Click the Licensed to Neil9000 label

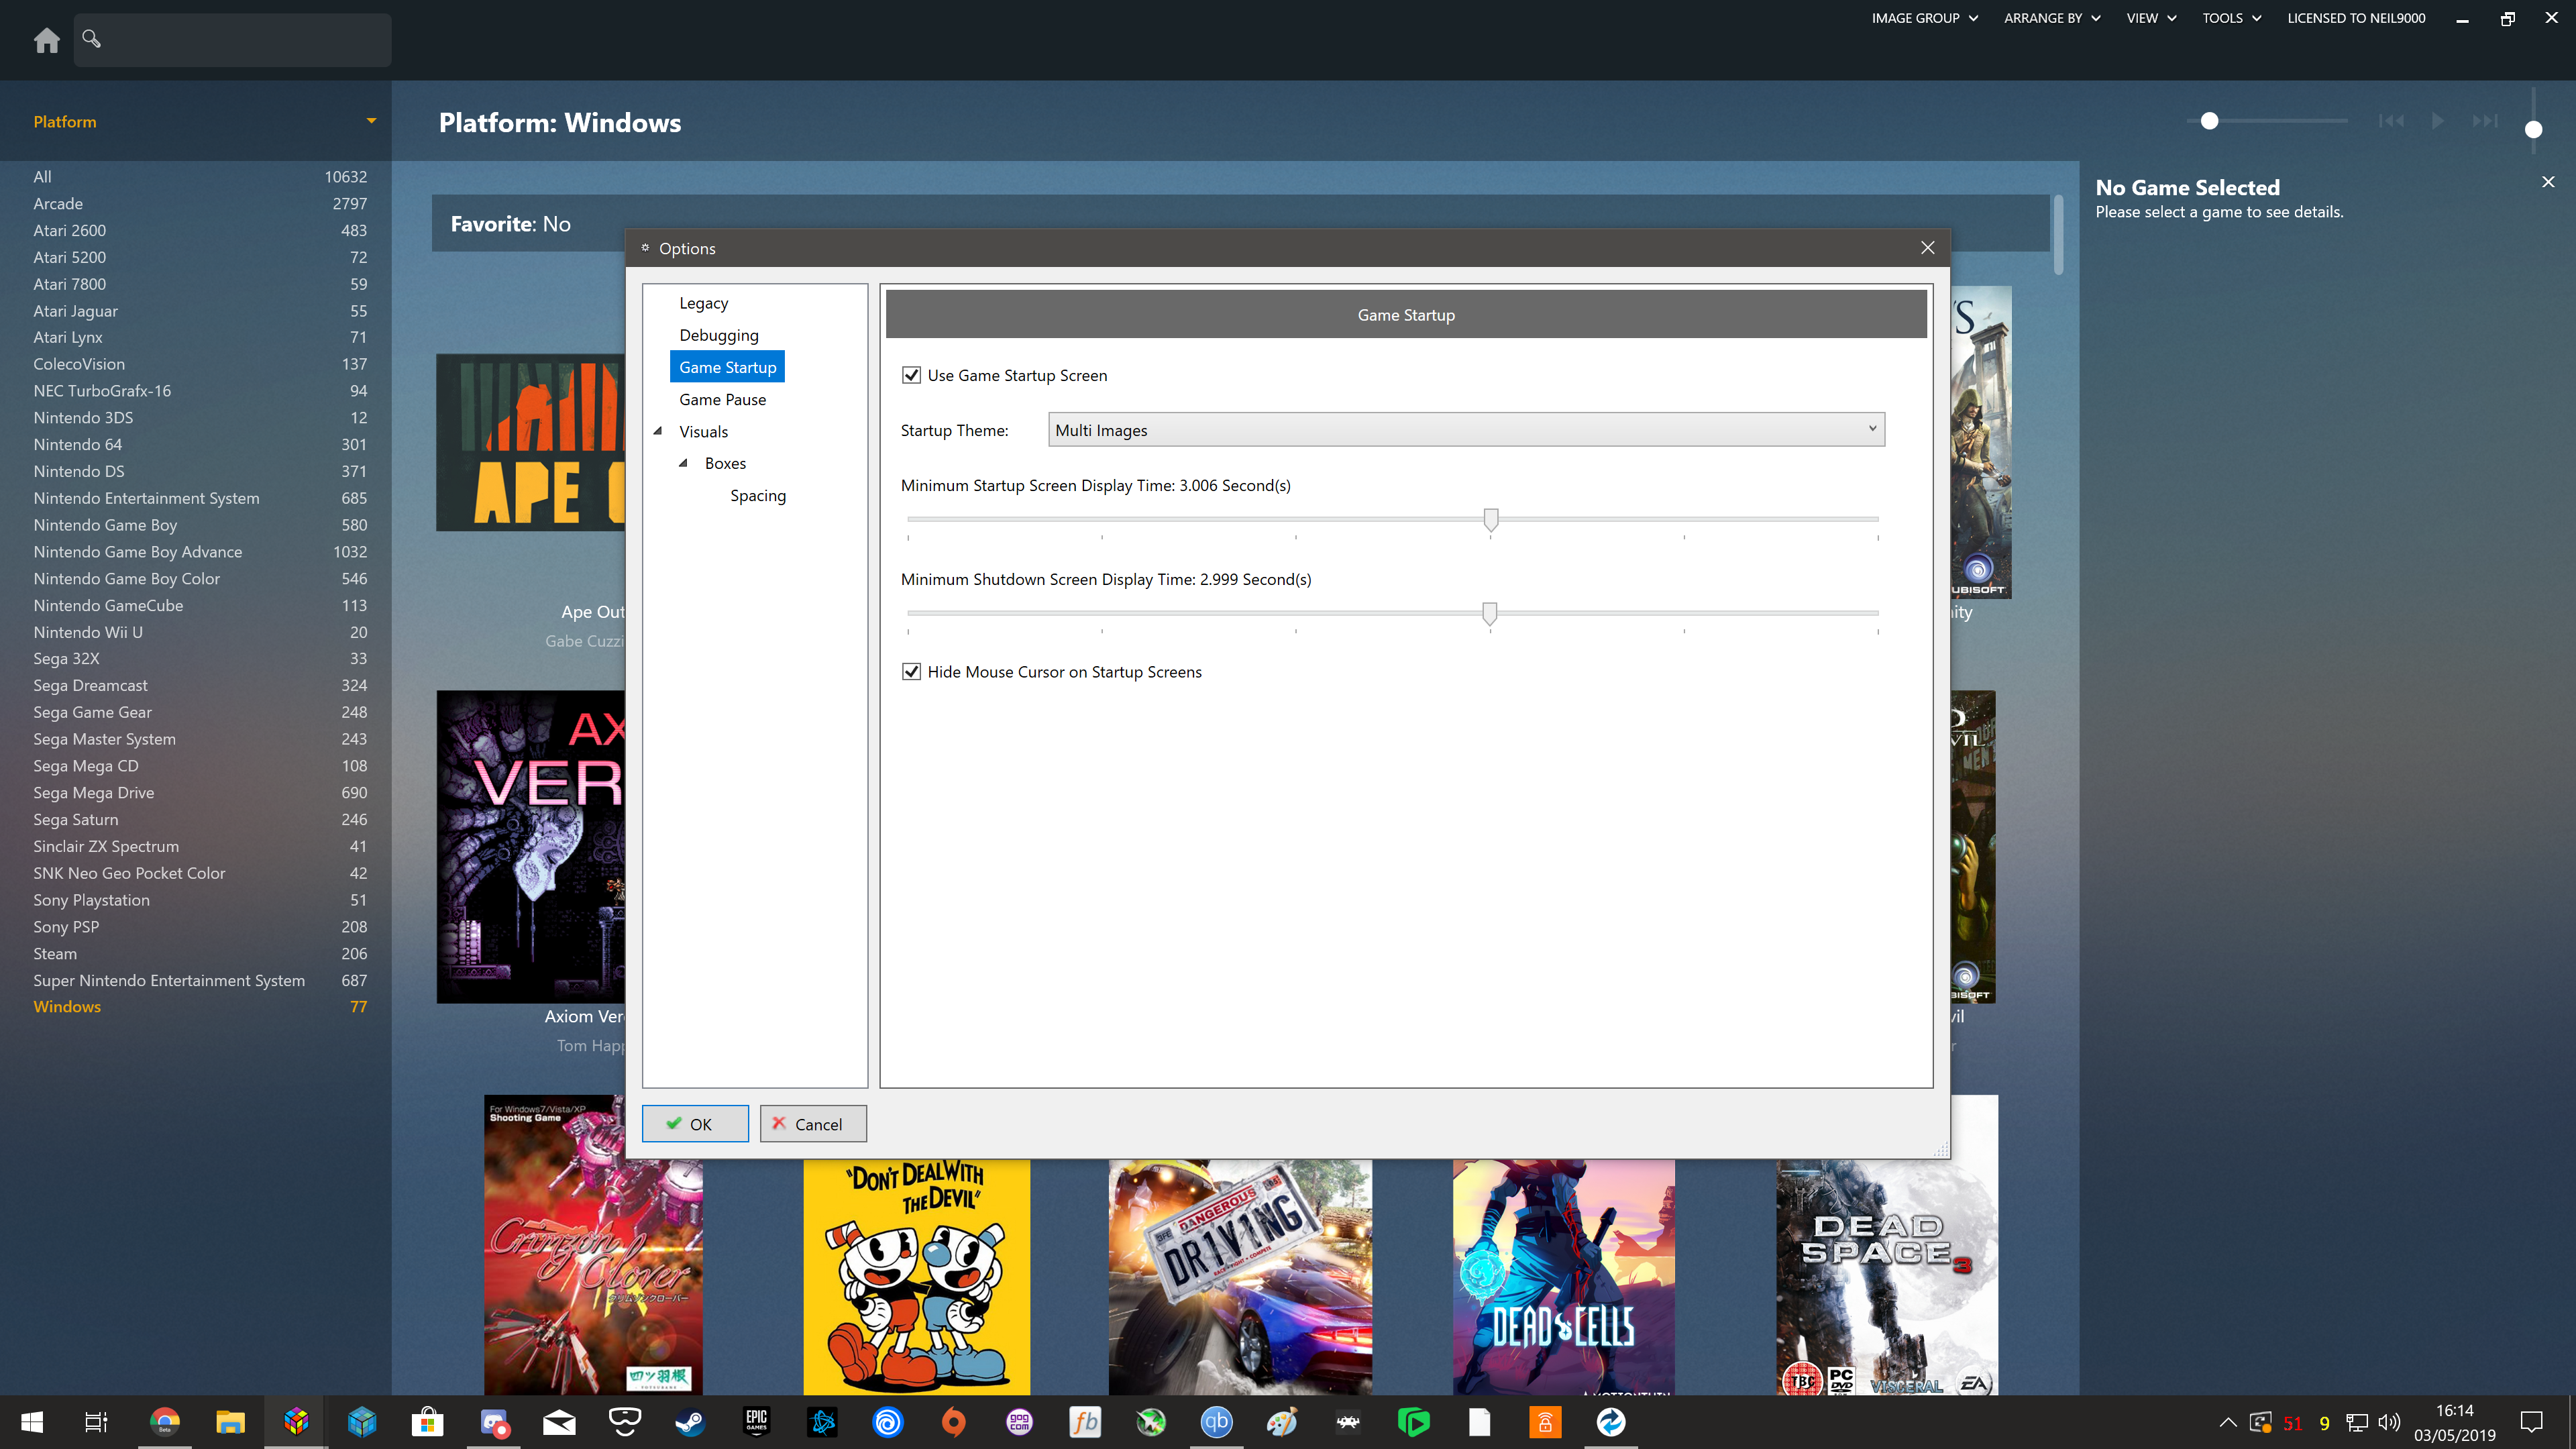pos(2356,18)
